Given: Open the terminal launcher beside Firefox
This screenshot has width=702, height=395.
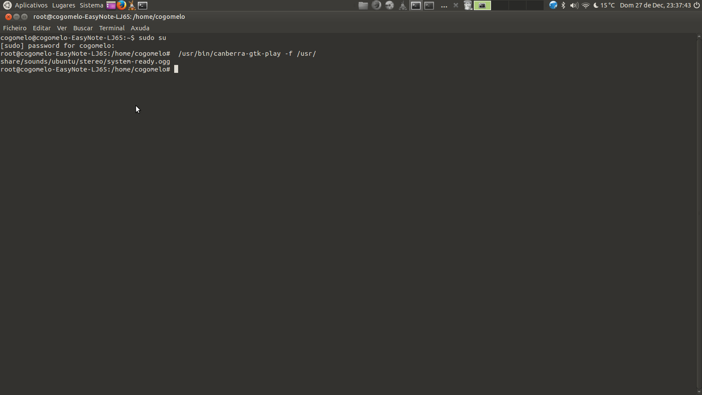Looking at the screenshot, I should (x=143, y=5).
